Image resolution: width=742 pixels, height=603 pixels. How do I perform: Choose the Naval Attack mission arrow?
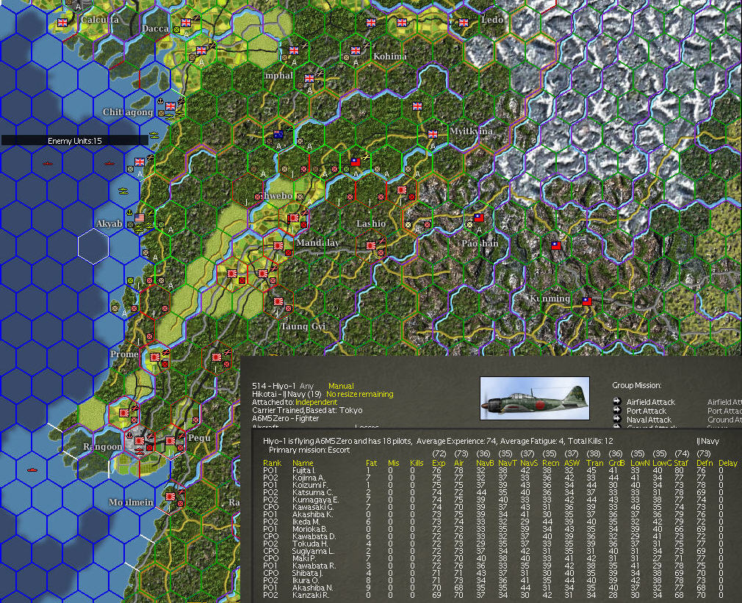[616, 419]
